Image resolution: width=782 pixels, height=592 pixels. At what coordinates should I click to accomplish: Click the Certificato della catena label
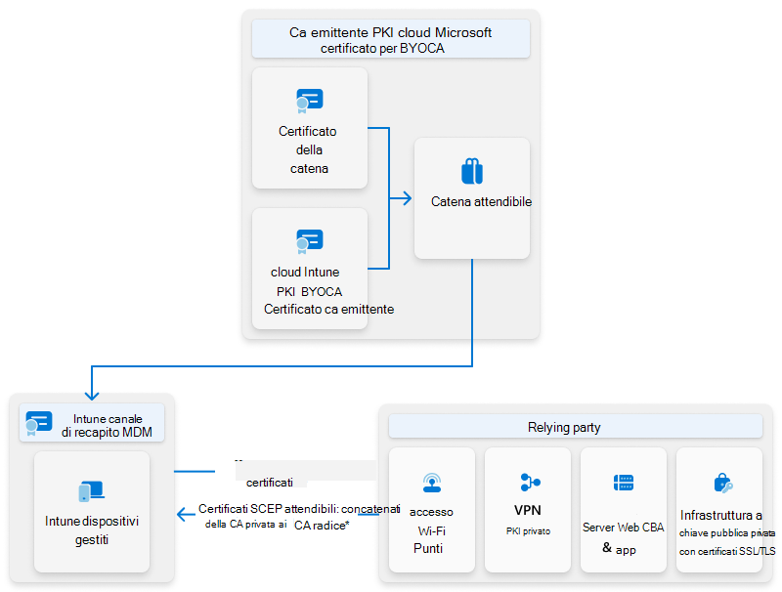pyautogui.click(x=308, y=150)
